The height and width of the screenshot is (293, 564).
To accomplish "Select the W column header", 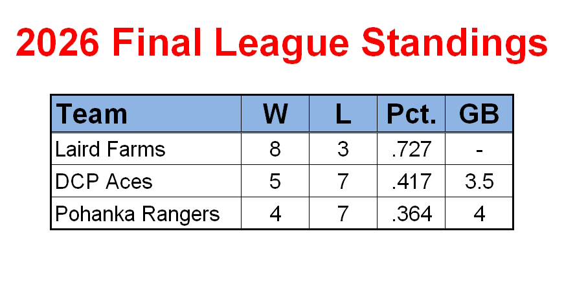I will click(275, 114).
